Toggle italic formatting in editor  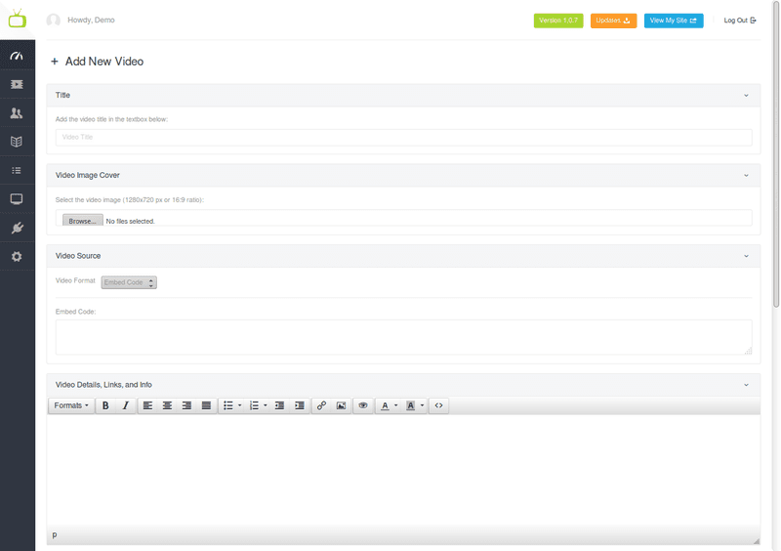(x=126, y=405)
